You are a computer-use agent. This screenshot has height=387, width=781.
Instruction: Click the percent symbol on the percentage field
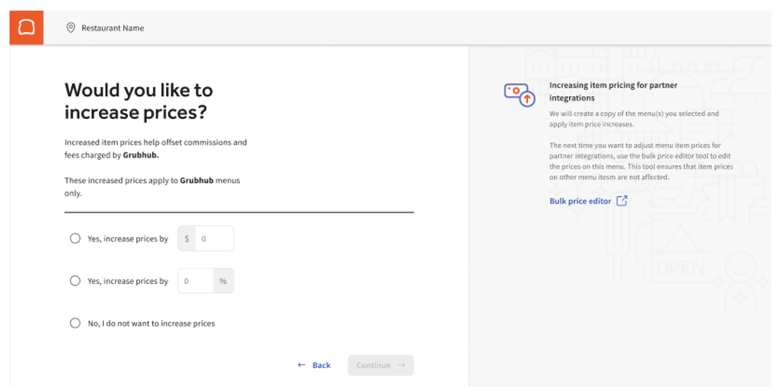coord(223,280)
